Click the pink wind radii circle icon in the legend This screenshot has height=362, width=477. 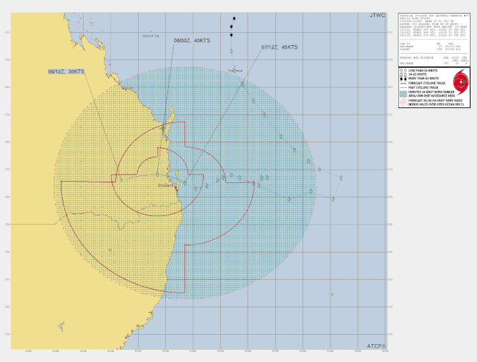(403, 102)
